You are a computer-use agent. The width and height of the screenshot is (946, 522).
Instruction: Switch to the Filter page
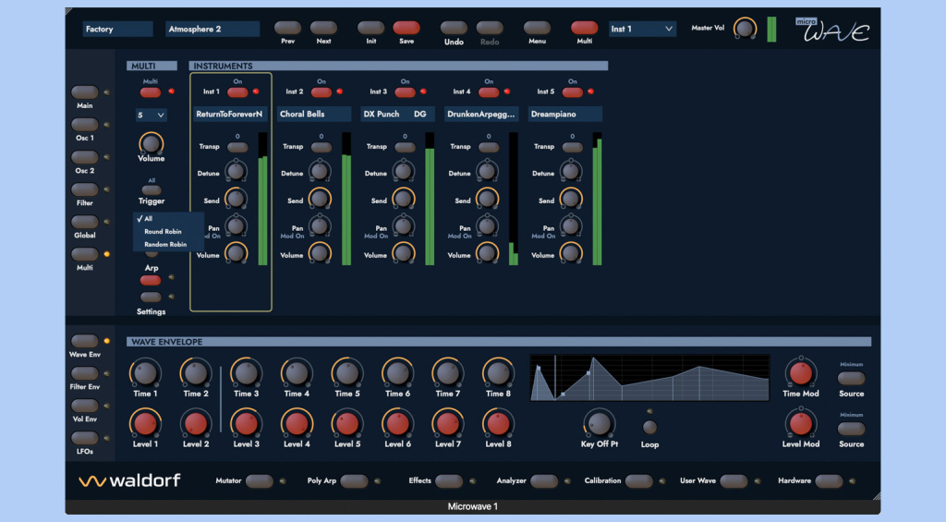84,189
